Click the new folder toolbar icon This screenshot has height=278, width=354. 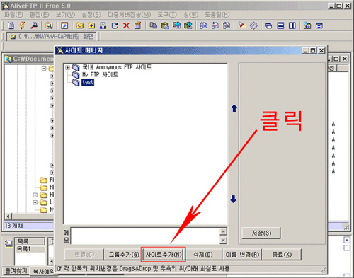pos(91,25)
